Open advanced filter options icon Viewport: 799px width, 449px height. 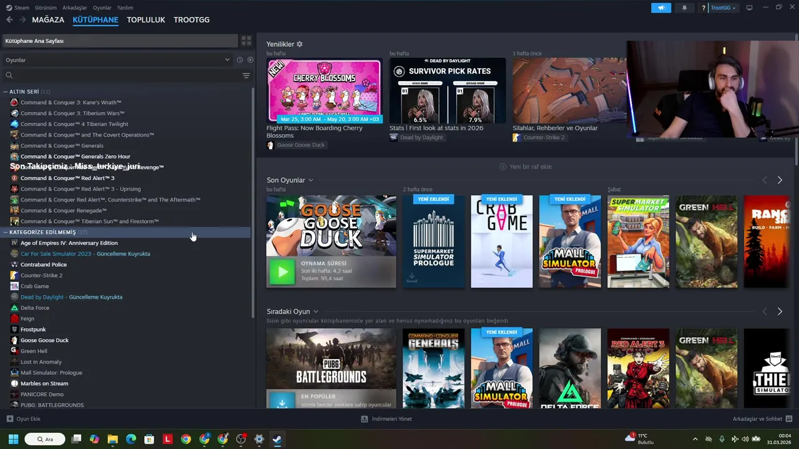coord(246,75)
